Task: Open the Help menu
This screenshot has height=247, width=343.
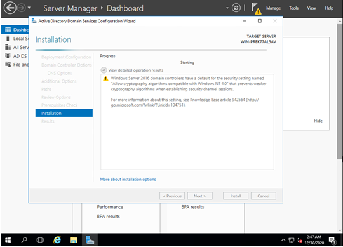Action: coord(329,8)
